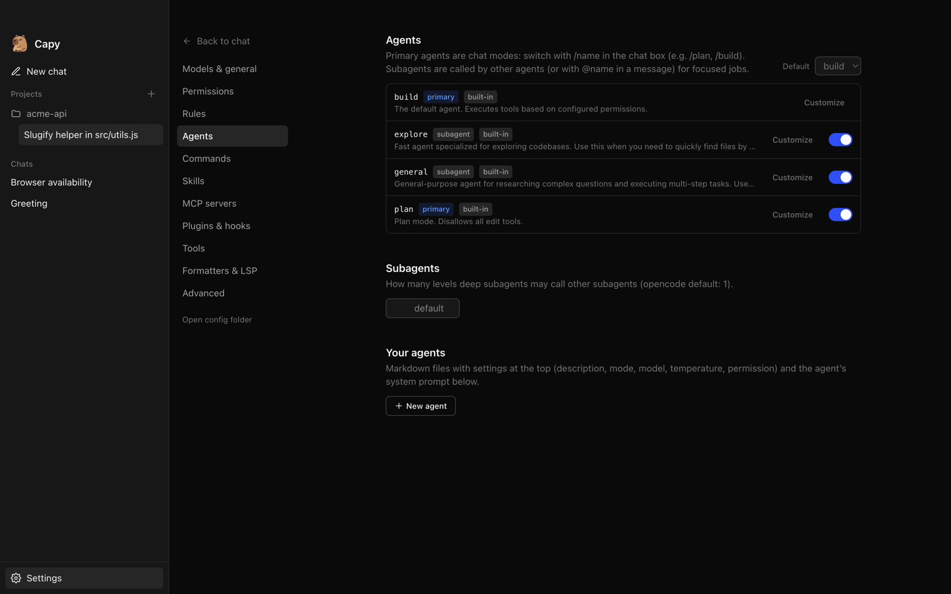This screenshot has height=594, width=951.
Task: Select the Agents settings section
Action: (232, 136)
